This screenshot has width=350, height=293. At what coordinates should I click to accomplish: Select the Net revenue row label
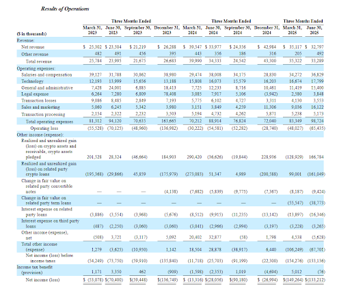[33, 47]
